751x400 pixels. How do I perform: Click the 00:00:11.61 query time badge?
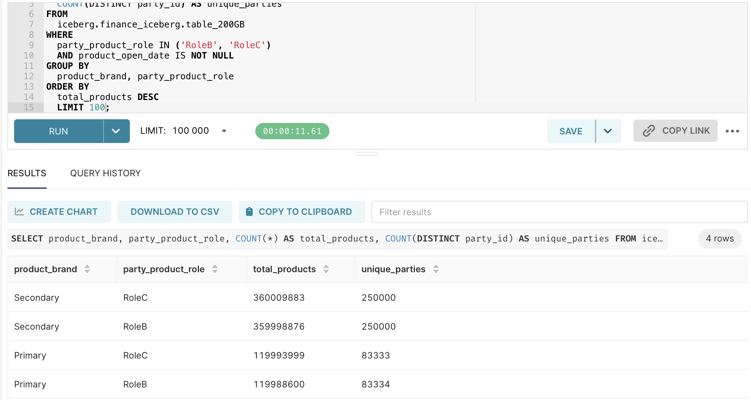pos(292,131)
